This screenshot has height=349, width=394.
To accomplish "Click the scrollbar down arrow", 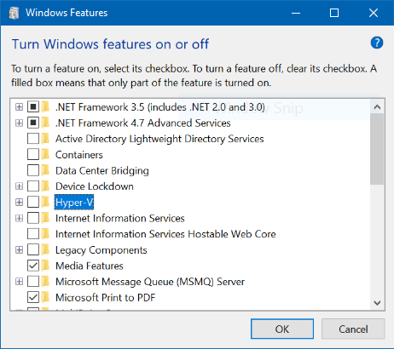I will click(x=377, y=303).
